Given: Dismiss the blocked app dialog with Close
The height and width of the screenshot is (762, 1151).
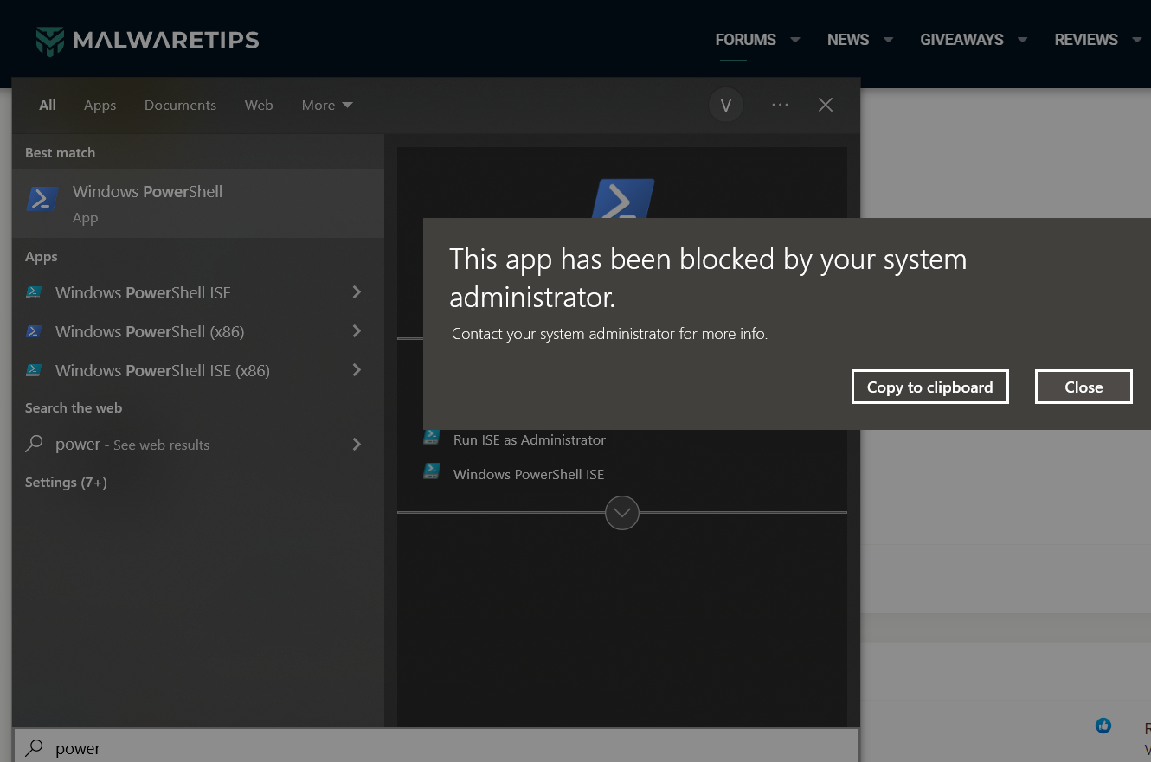Looking at the screenshot, I should coord(1083,387).
